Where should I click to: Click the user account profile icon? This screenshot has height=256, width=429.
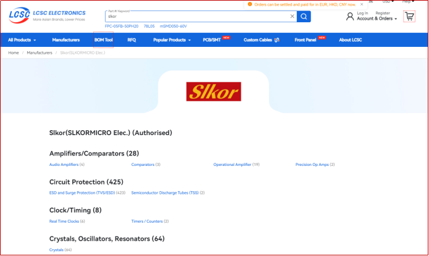(350, 16)
